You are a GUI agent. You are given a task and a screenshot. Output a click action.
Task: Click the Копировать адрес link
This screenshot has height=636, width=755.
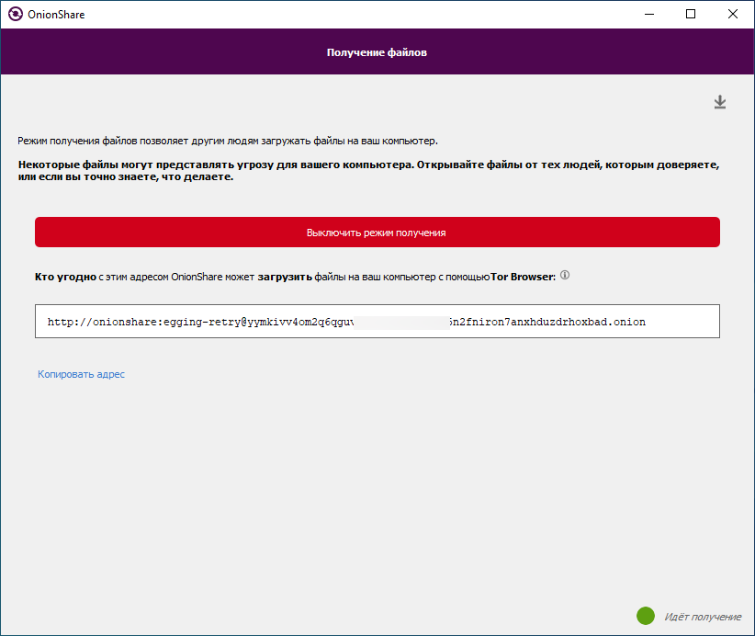(81, 374)
